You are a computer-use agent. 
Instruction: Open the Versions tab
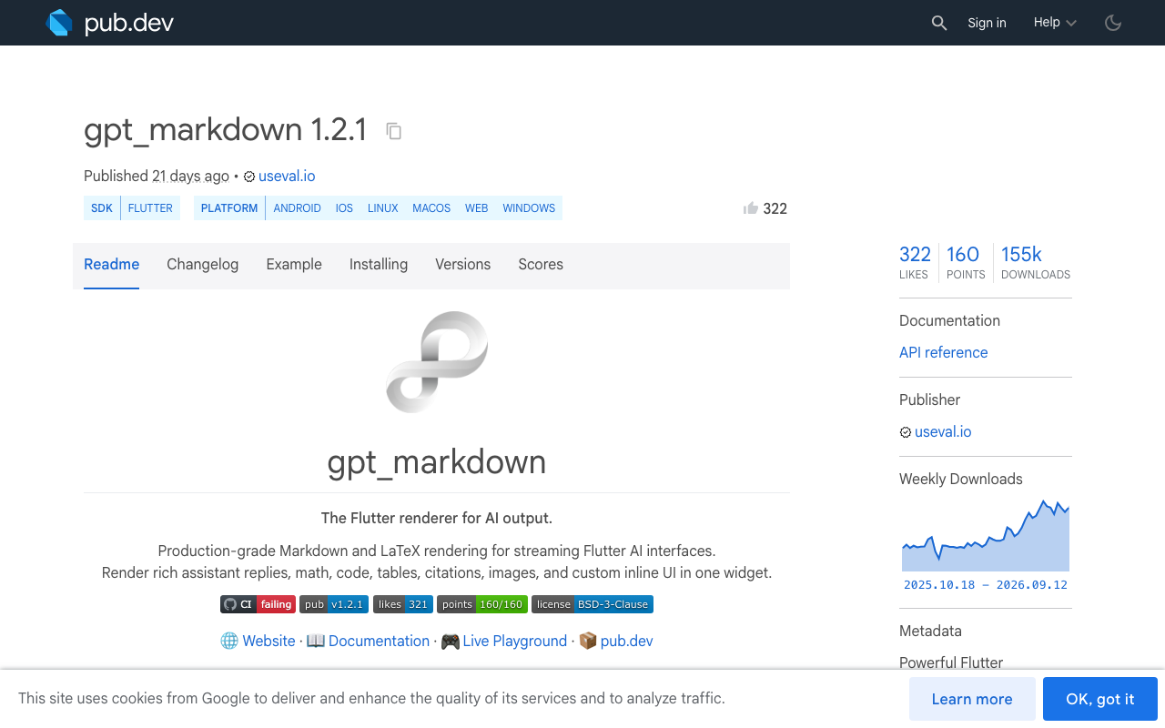tap(462, 265)
